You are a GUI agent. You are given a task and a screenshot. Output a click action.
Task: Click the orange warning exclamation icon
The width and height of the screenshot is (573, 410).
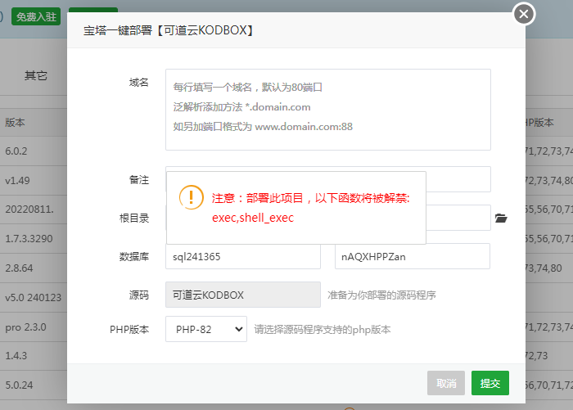pyautogui.click(x=191, y=197)
